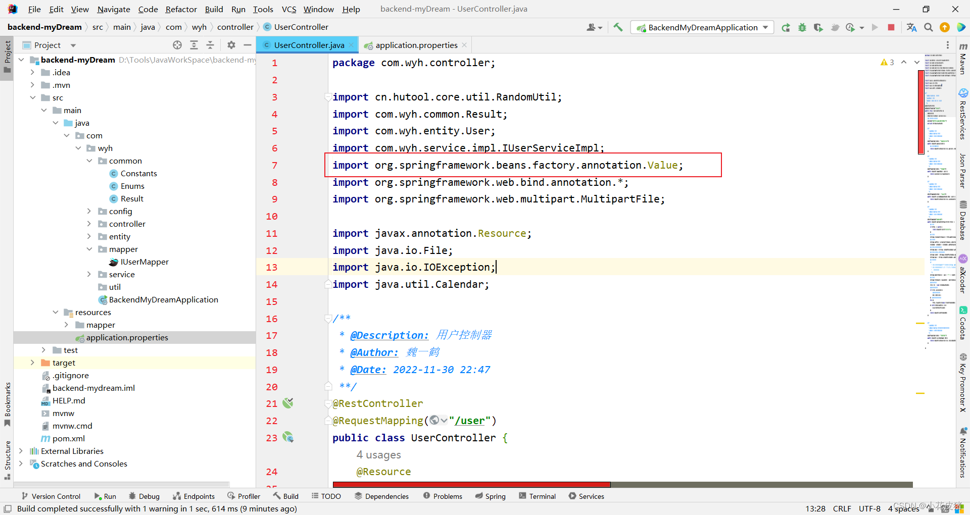
Task: Expand the .idea folder
Action: (32, 72)
